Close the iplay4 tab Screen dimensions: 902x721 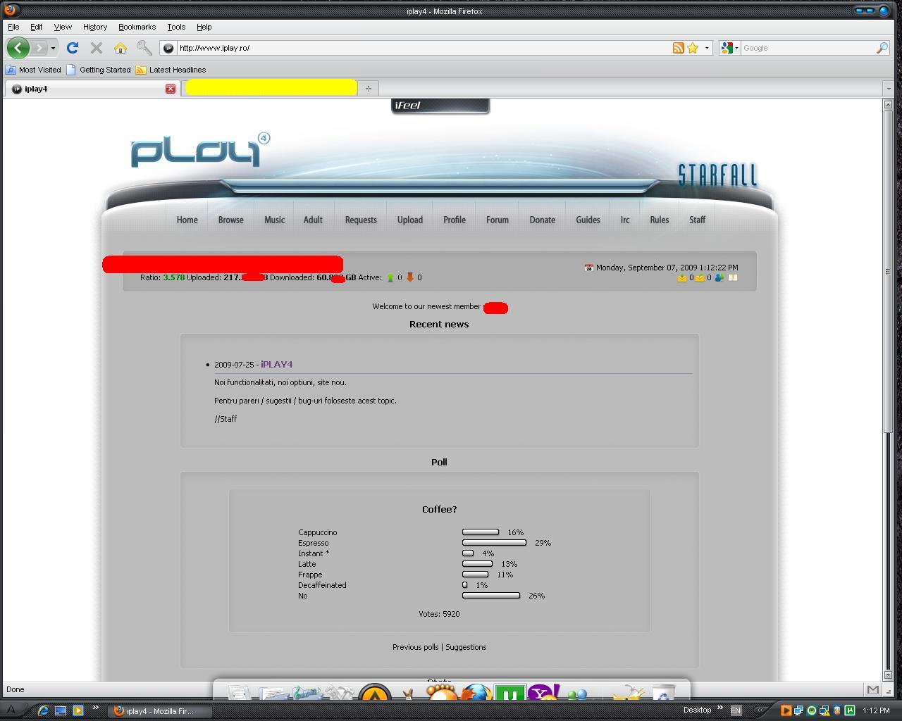point(171,89)
